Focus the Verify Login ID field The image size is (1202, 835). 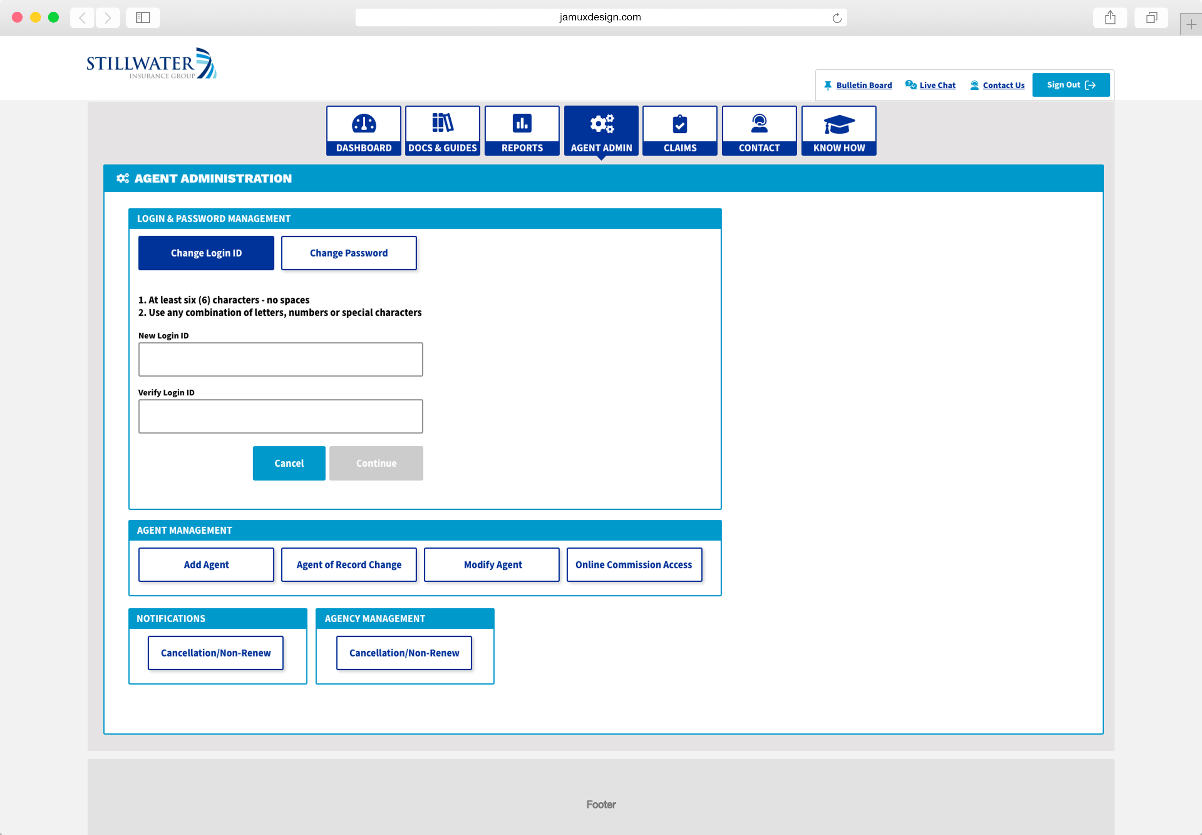281,416
